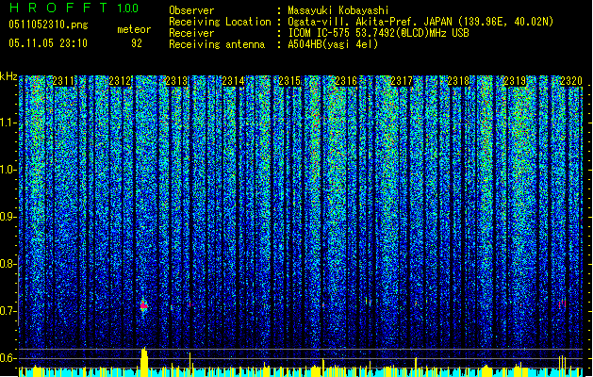
Task: Click the Receiving Location field label
Action: (220, 22)
